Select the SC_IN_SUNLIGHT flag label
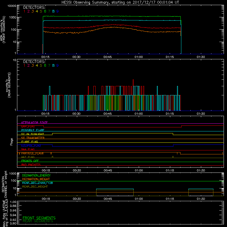 [33, 134]
